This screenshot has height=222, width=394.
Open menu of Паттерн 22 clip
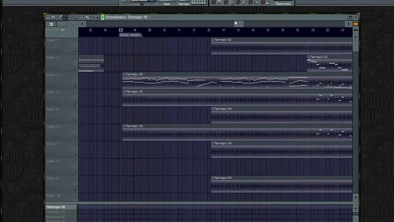308,57
